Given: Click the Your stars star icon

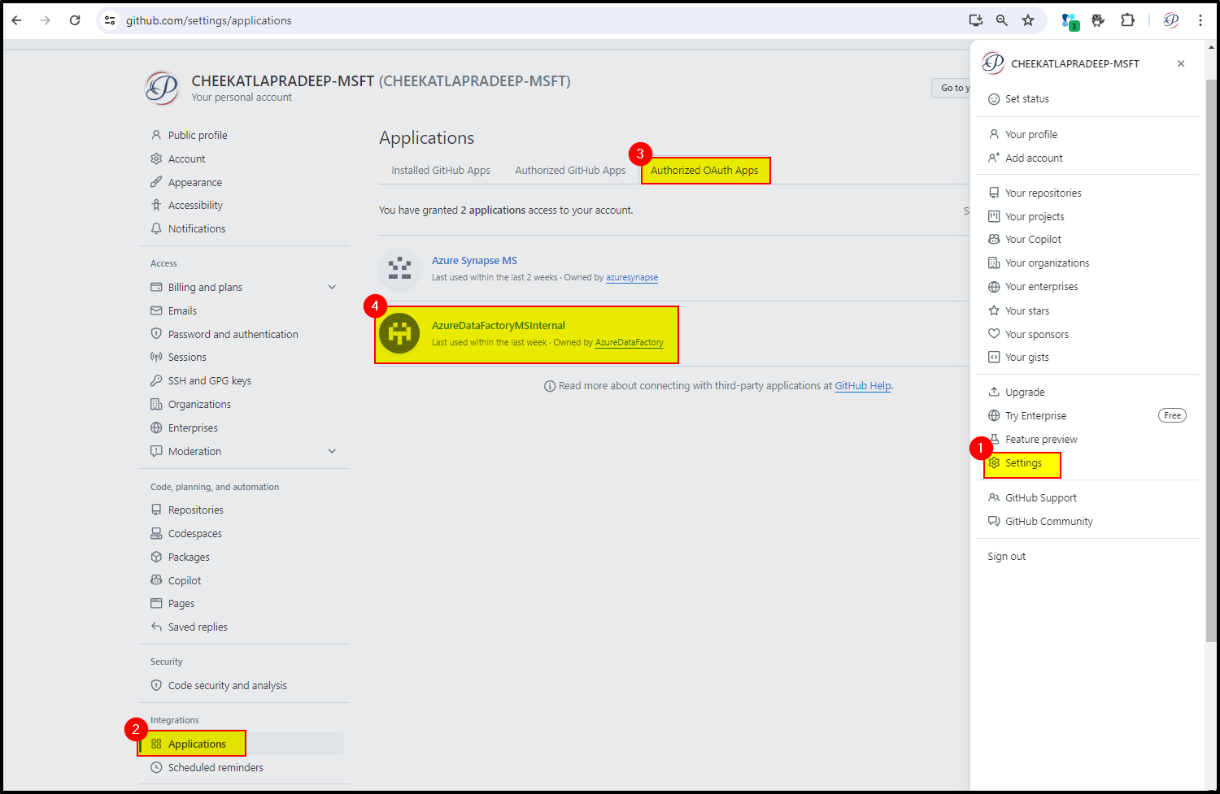Looking at the screenshot, I should coord(994,310).
